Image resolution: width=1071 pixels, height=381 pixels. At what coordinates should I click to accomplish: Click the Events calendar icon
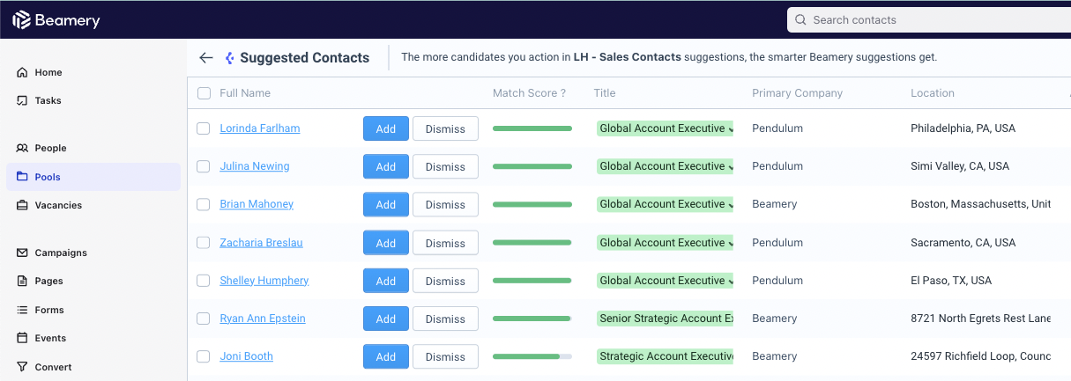point(22,338)
